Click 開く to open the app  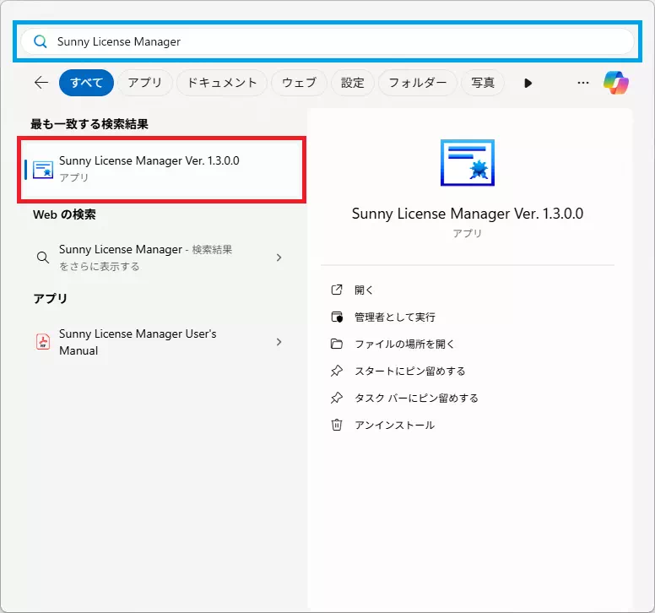coord(364,290)
